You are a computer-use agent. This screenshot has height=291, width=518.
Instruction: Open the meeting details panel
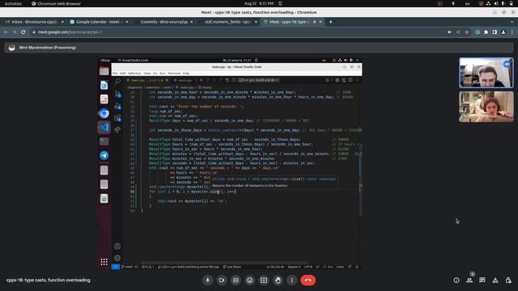tap(456, 280)
